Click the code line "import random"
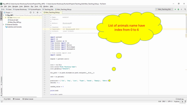Viewport: 187px width, 105px height. point(56,55)
